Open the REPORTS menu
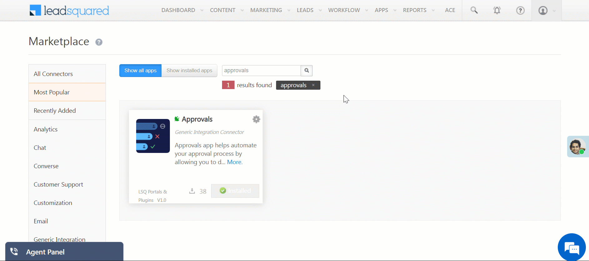Viewport: 589px width, 261px height. coord(415,10)
